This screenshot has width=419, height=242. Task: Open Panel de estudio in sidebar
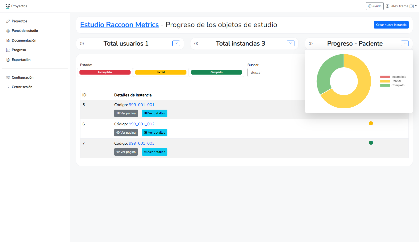coord(25,31)
